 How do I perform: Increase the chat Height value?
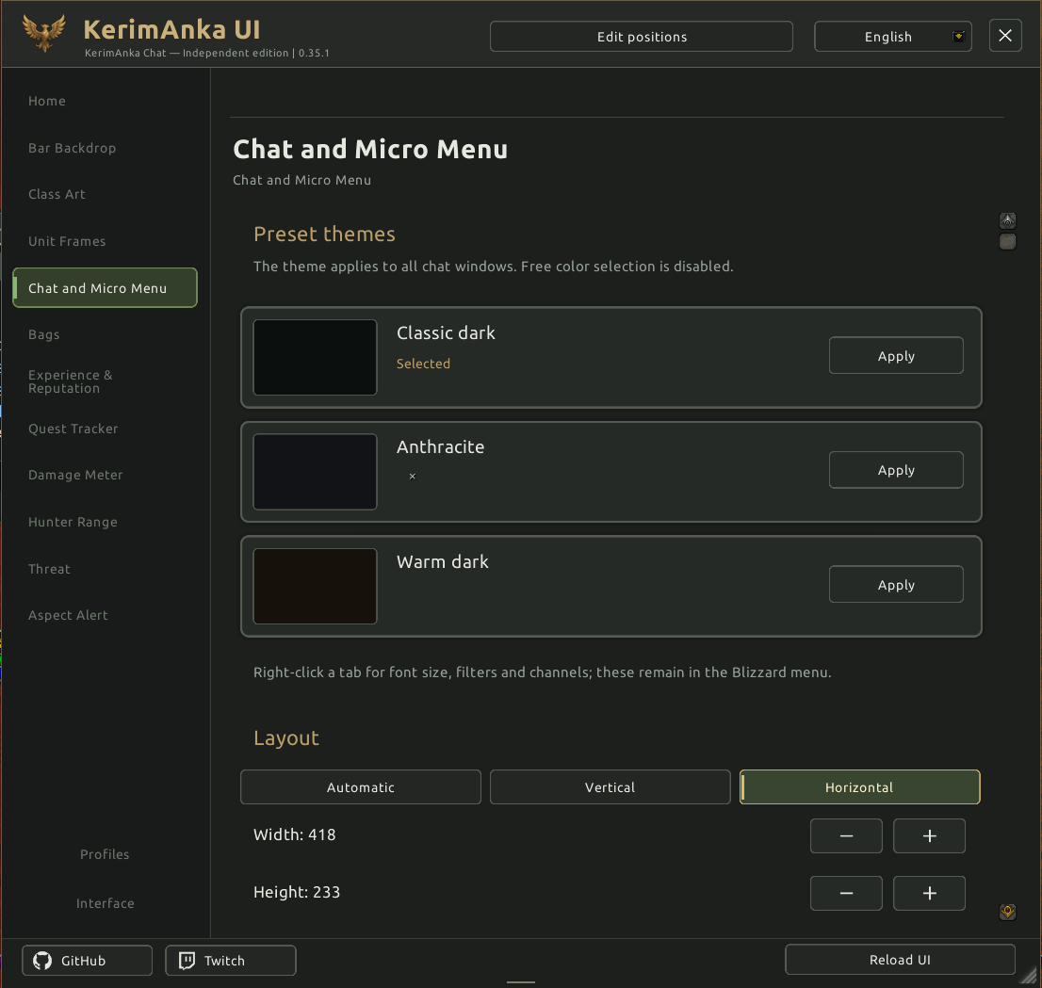[x=929, y=893]
